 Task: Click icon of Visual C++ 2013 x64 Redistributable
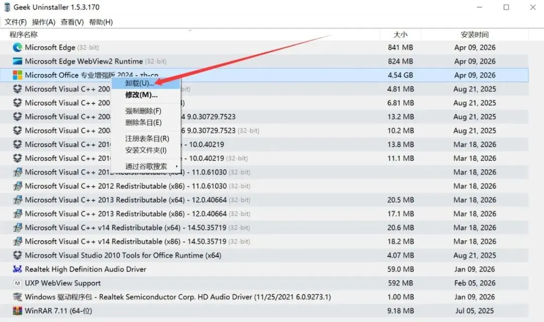click(x=17, y=200)
